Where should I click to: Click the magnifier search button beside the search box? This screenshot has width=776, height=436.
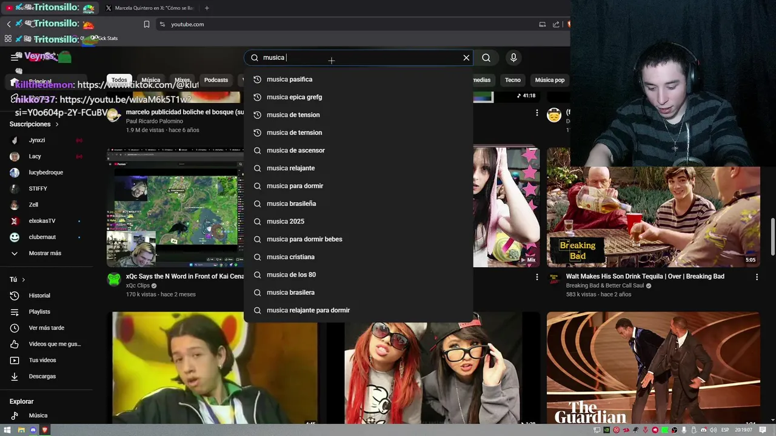point(486,58)
